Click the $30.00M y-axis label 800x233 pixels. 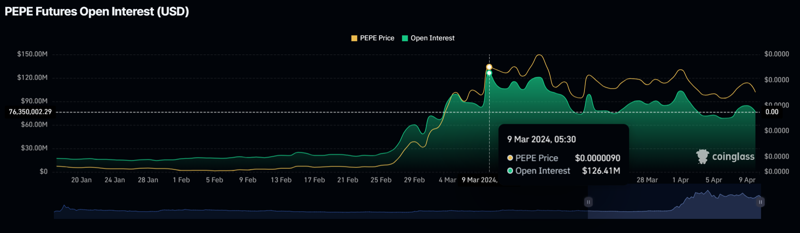34,148
